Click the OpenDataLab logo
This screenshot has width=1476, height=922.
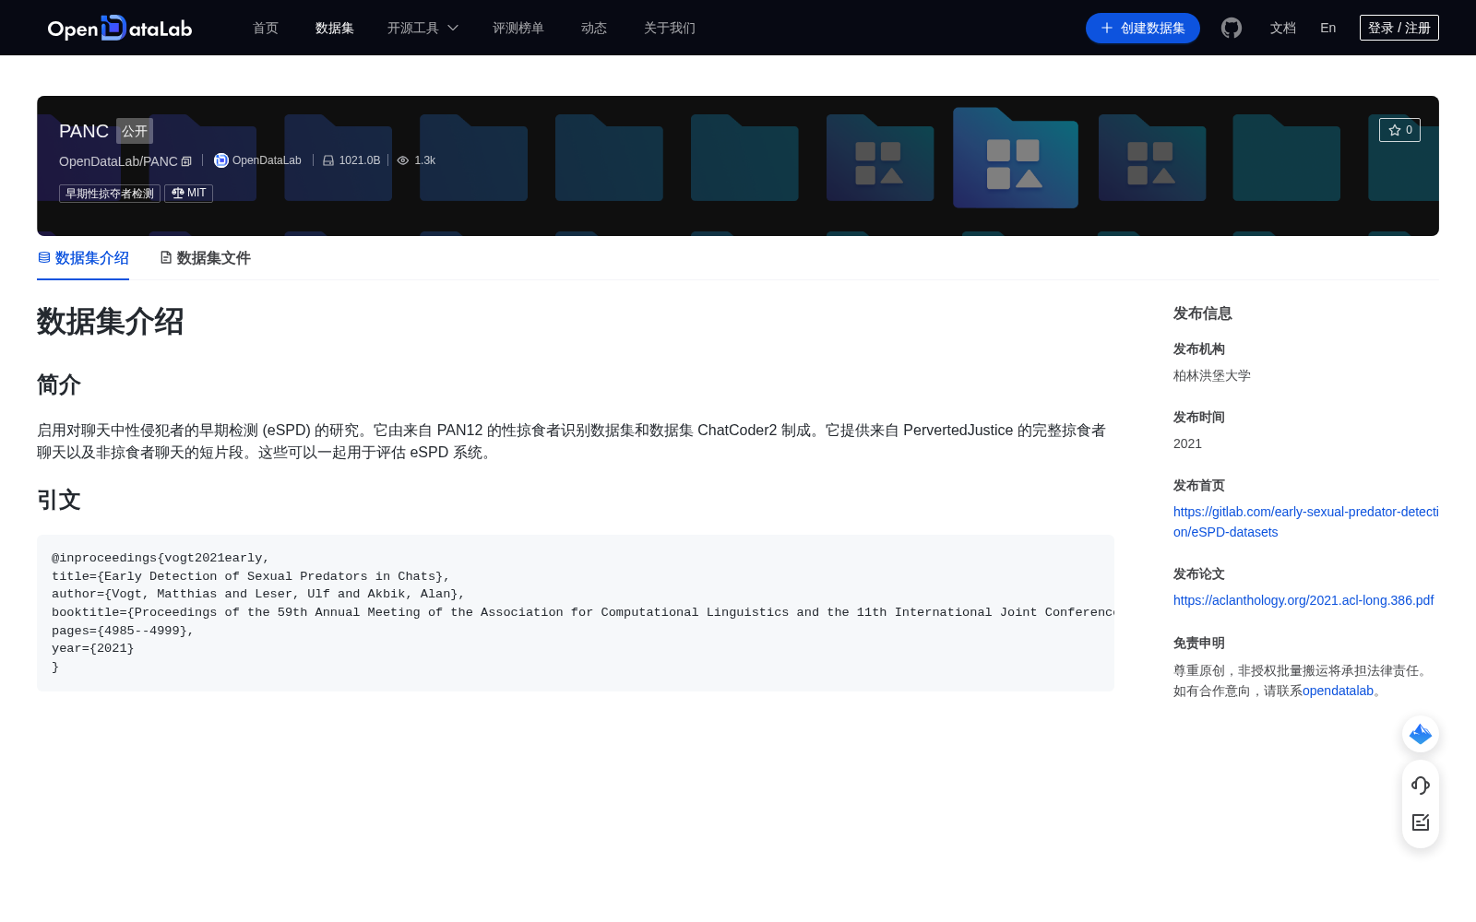tap(120, 28)
